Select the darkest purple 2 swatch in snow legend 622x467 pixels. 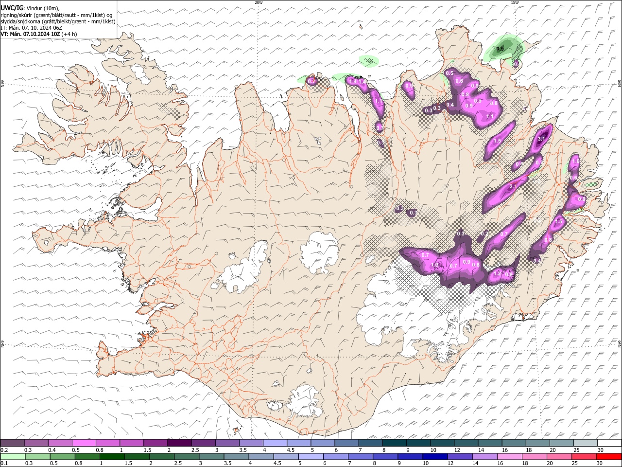tap(179, 443)
